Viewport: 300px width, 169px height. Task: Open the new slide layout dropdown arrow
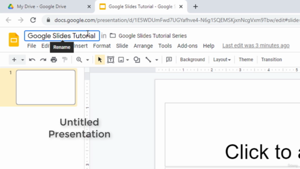pos(22,60)
